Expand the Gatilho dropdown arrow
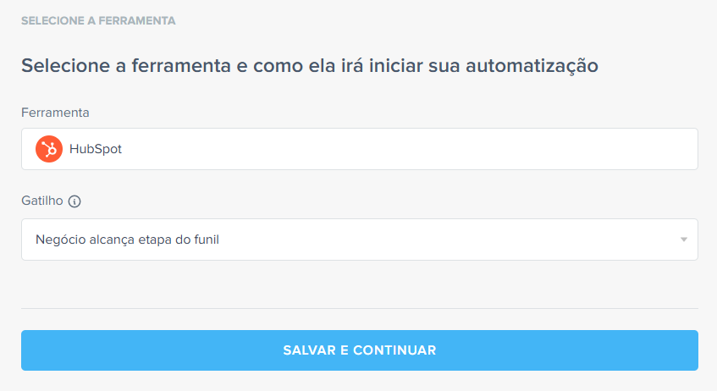Screen dimensions: 717x391 pos(683,240)
